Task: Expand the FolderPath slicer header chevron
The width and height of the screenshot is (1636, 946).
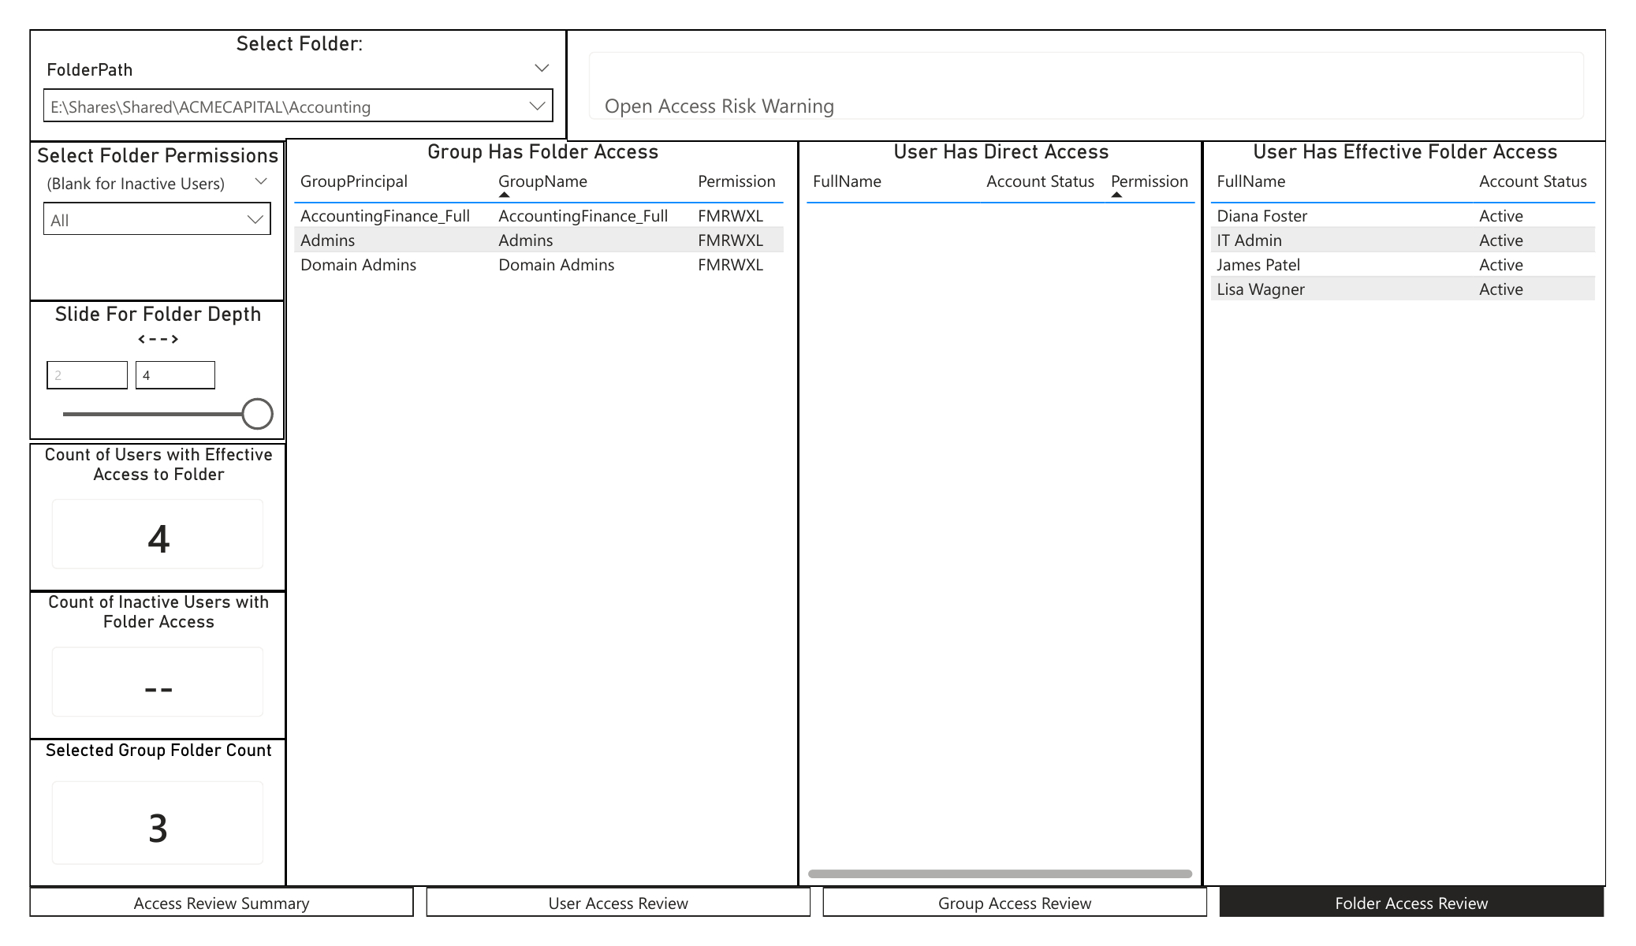Action: tap(542, 69)
